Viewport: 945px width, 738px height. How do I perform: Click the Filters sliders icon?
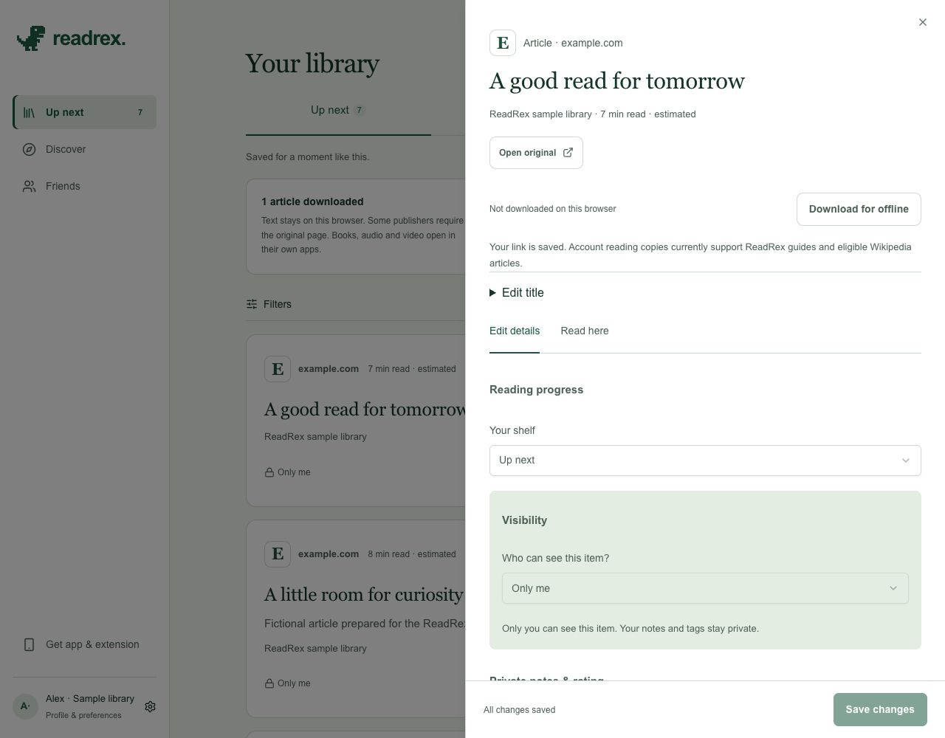click(252, 304)
